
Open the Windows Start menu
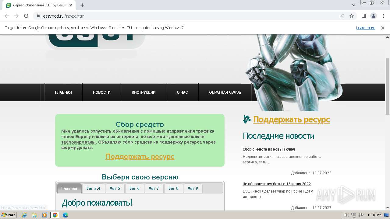pos(8,215)
